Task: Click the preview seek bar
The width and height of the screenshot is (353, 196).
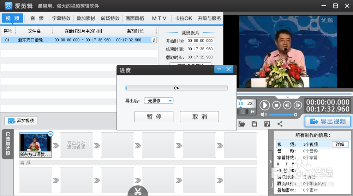Action: [x=294, y=94]
